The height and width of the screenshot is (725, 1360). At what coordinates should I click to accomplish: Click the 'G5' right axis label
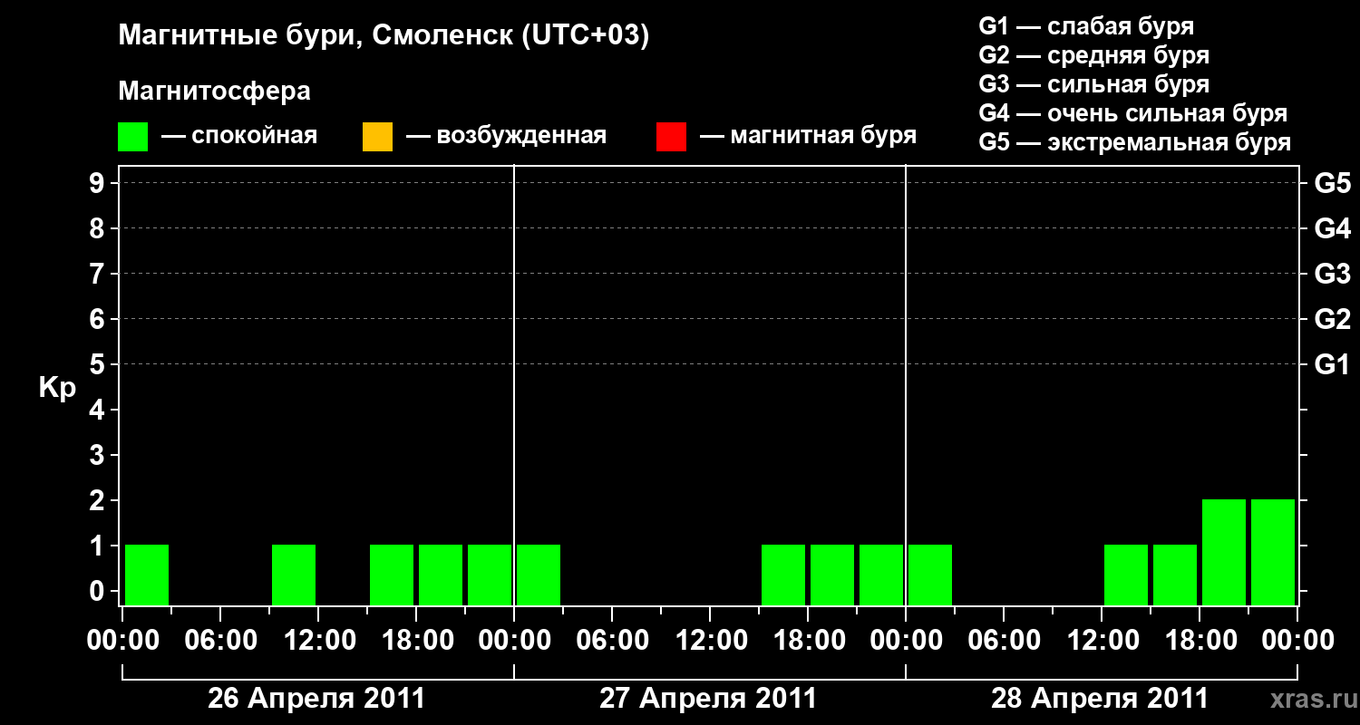tap(1332, 183)
